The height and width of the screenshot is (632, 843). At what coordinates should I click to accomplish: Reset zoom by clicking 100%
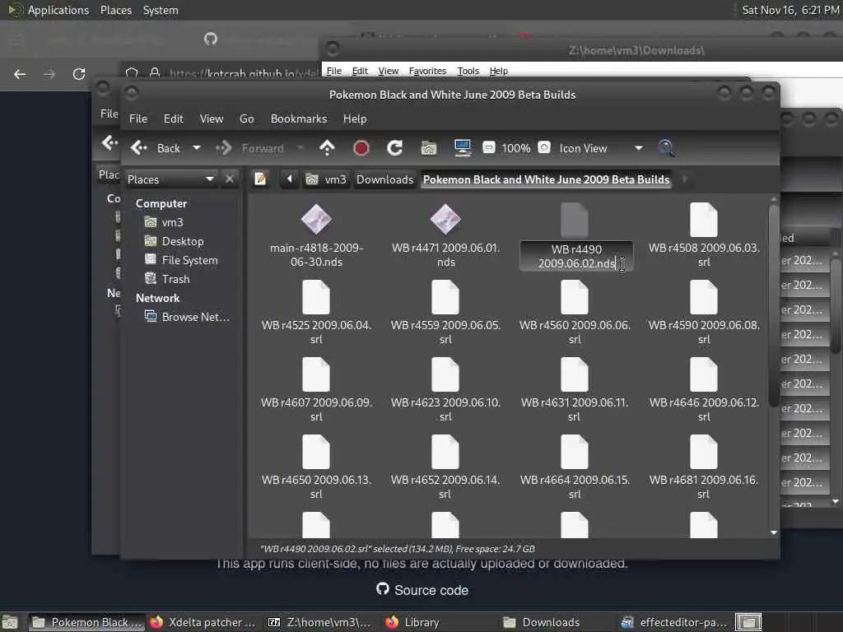tap(516, 148)
